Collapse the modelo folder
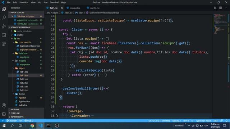The height and width of the screenshot is (129, 230). point(13,61)
